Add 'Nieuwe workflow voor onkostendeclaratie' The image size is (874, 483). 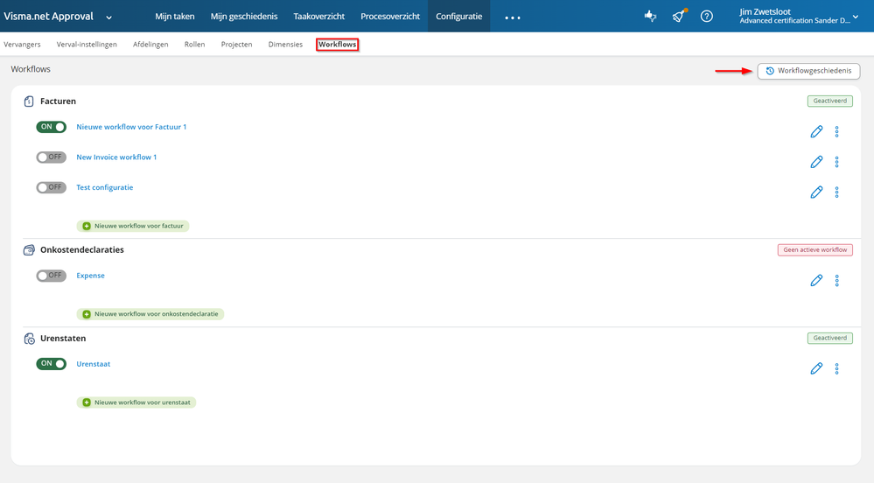(150, 314)
